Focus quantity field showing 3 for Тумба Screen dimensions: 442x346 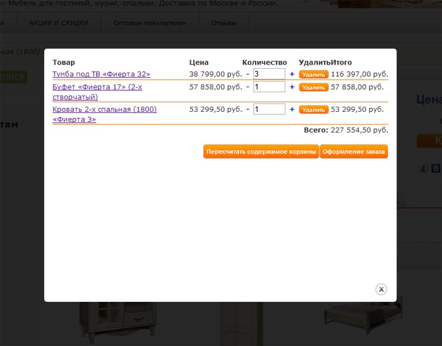269,74
